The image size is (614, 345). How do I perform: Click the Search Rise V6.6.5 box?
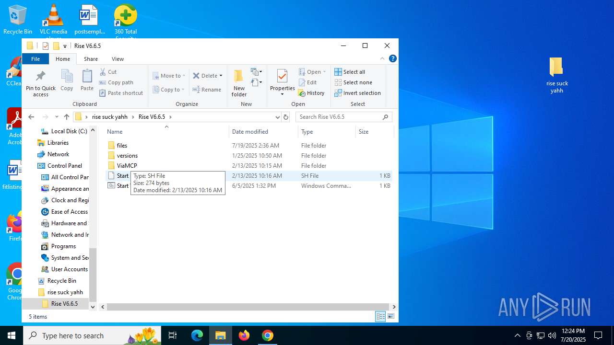pos(343,117)
